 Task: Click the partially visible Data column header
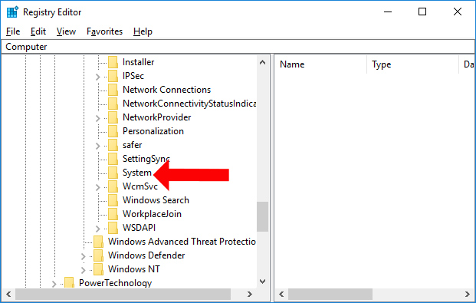click(x=468, y=64)
